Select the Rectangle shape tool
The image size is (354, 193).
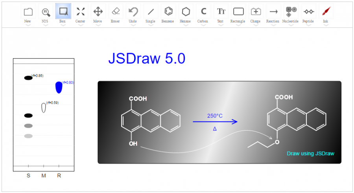tap(238, 11)
